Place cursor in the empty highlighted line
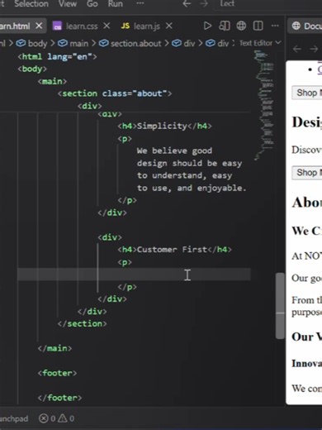Viewport: 322px width, 430px height. 134,275
